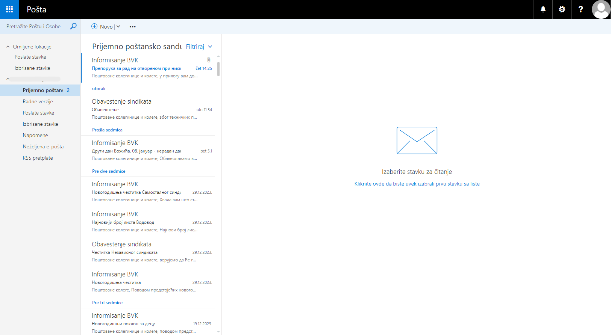Click scroll down arrow in message list
Viewport: 611px width, 335px height.
click(218, 332)
